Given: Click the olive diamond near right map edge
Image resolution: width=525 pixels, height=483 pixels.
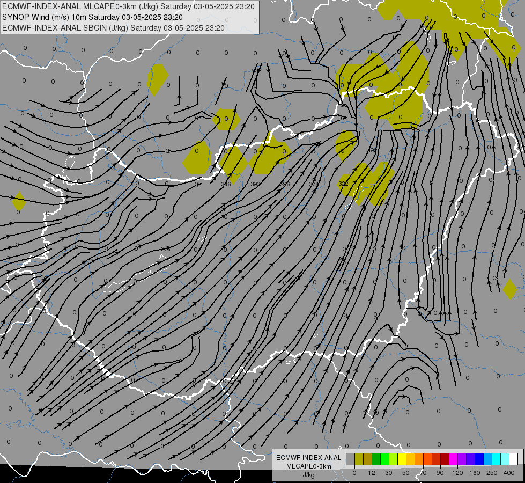Looking at the screenshot, I should click(x=510, y=289).
